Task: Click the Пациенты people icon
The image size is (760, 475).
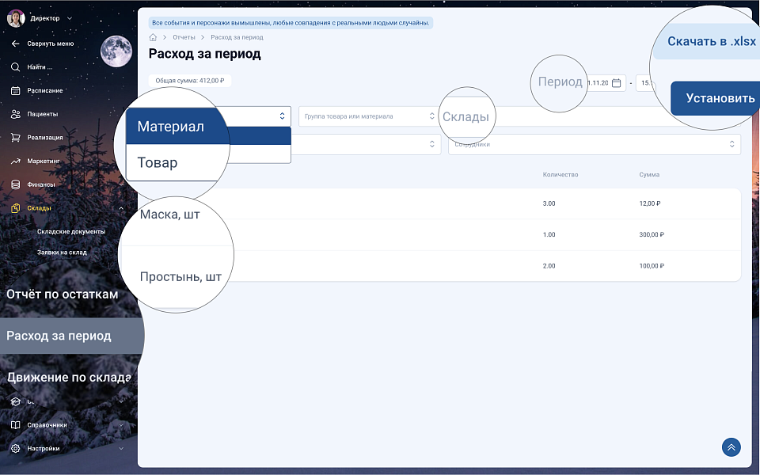Action: 15,114
